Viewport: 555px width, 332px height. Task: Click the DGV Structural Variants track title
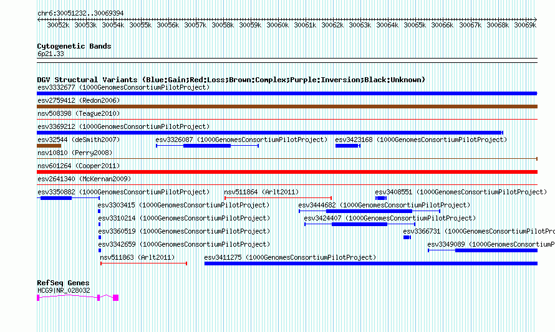pos(231,80)
